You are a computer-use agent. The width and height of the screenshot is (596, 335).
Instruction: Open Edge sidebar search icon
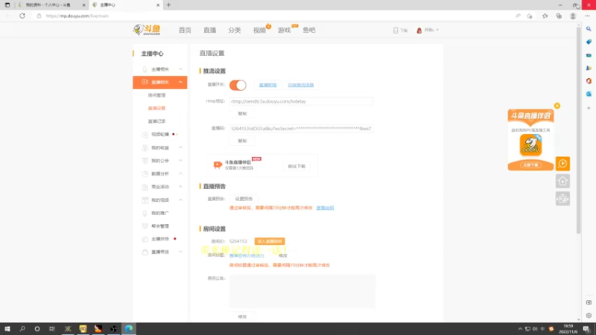point(589,29)
